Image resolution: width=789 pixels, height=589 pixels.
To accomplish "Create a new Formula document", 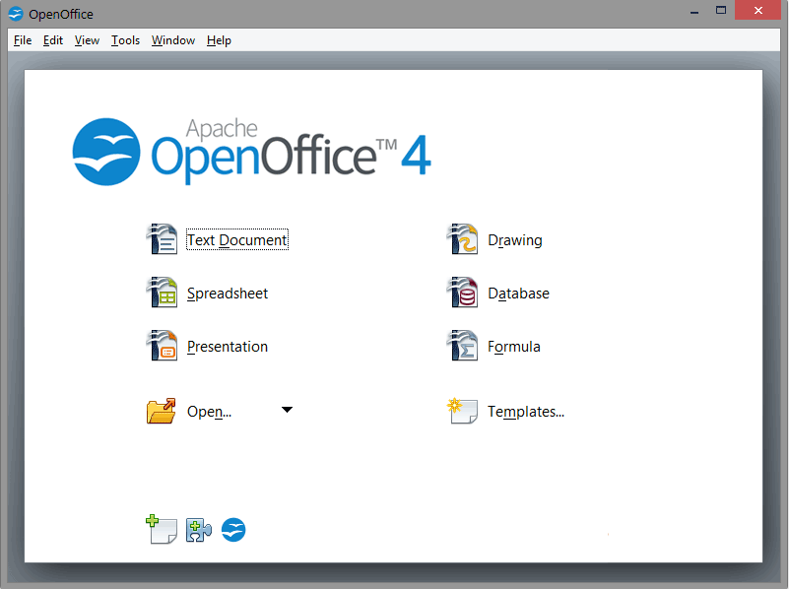I will click(516, 346).
